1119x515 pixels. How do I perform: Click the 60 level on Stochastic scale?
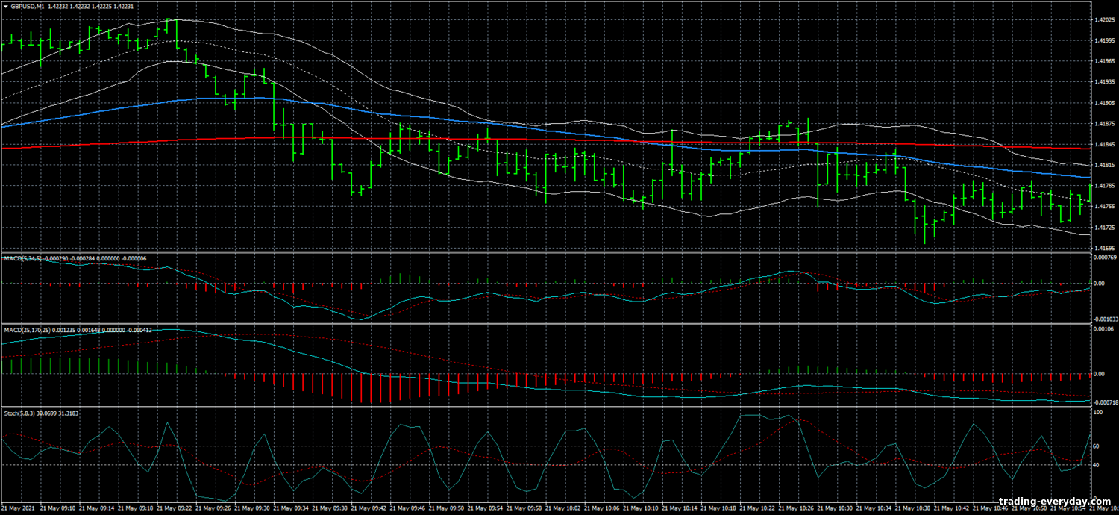1097,446
